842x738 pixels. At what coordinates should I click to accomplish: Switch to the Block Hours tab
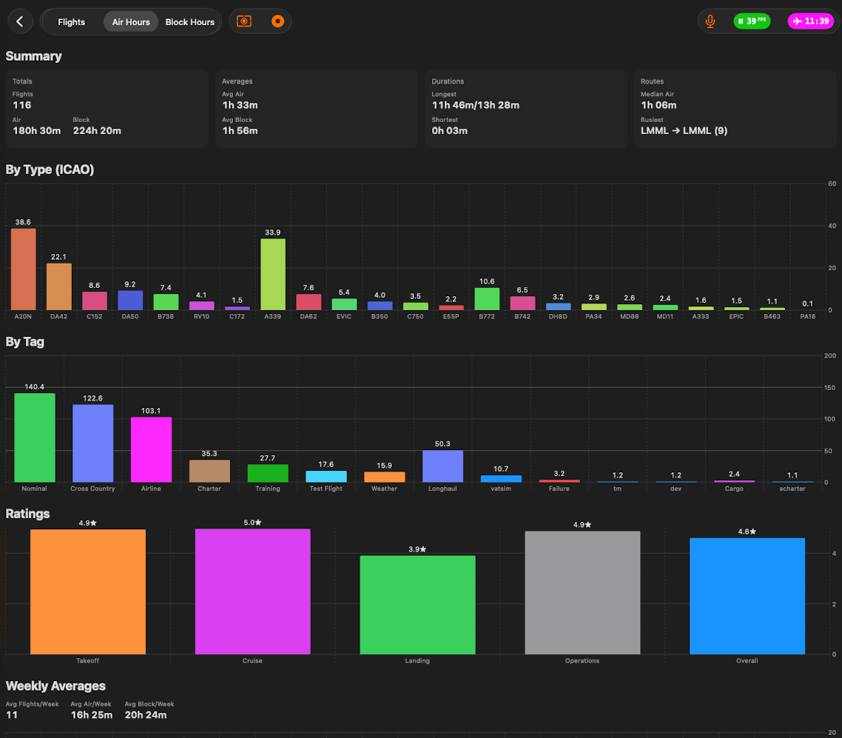(189, 22)
